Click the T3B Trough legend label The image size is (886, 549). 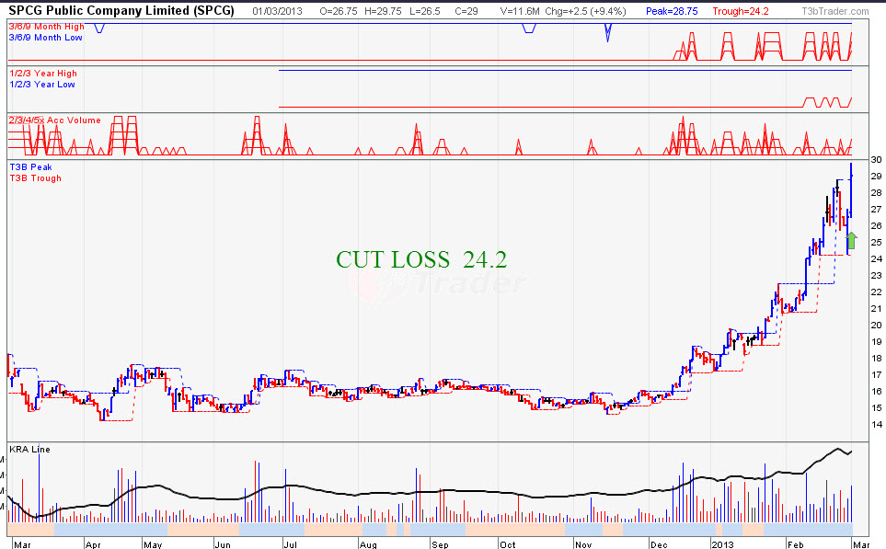[35, 177]
